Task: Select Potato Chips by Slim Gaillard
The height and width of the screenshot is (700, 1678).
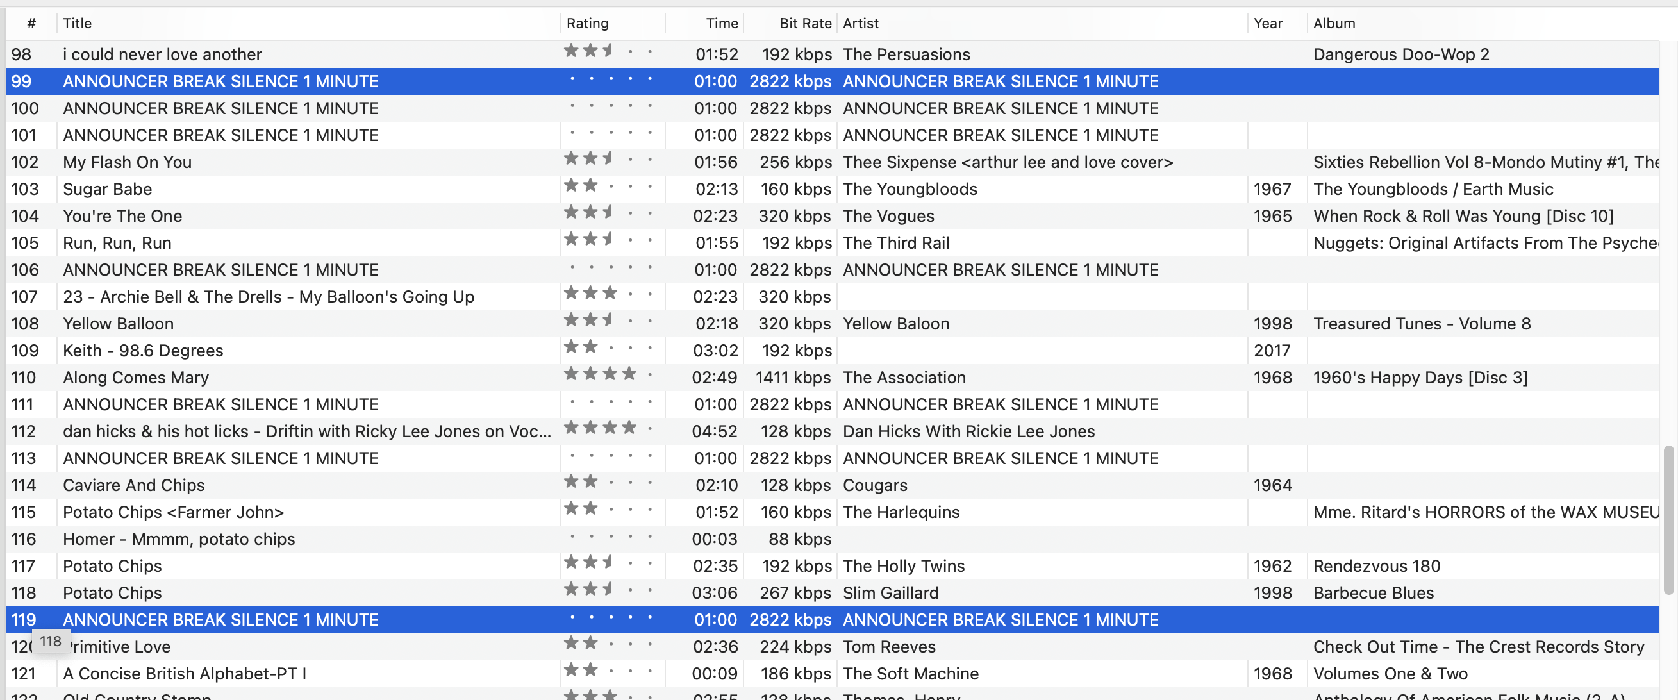Action: [x=112, y=592]
